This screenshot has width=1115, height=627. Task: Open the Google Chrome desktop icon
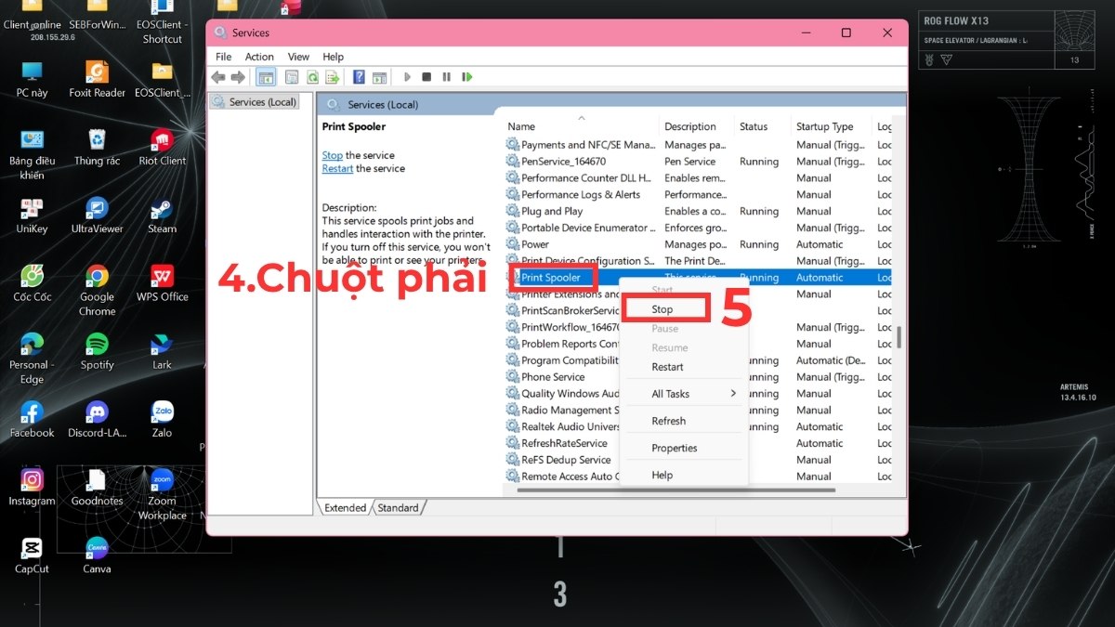(97, 289)
